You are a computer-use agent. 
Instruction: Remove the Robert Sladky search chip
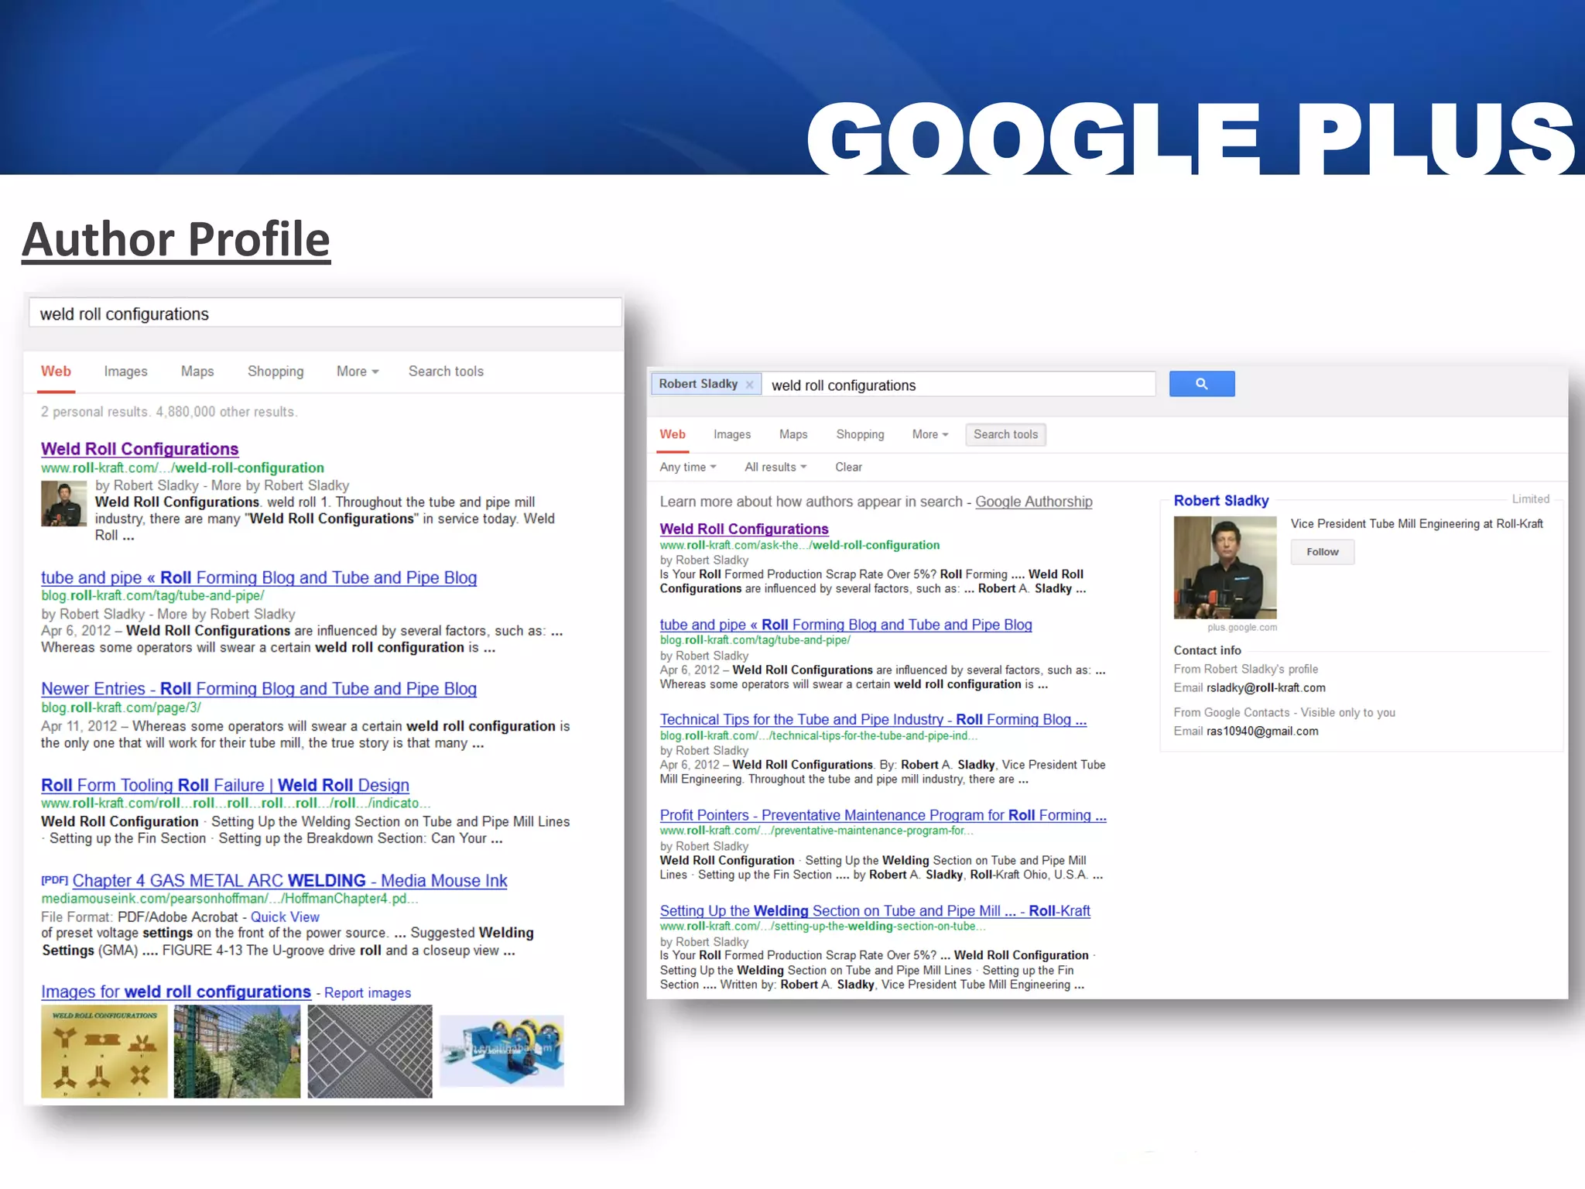[749, 385]
